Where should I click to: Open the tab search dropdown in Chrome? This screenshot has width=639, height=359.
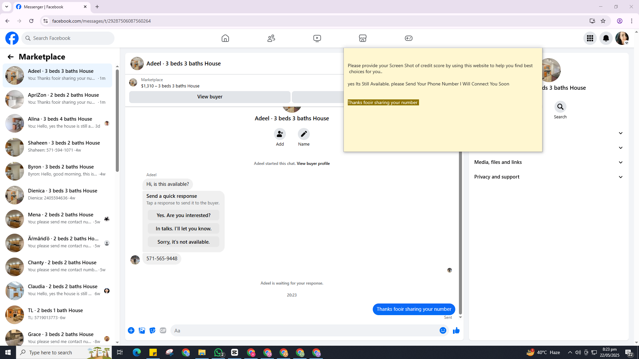pos(7,7)
